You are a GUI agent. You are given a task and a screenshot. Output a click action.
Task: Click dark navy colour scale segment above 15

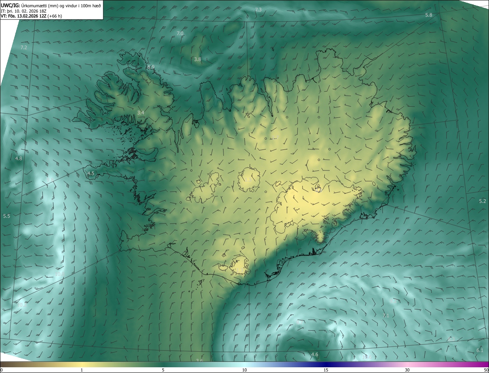(326, 364)
